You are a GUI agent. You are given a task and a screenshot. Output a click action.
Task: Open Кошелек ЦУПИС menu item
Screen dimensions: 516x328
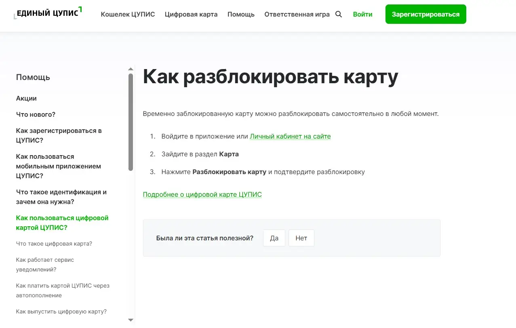pos(128,15)
